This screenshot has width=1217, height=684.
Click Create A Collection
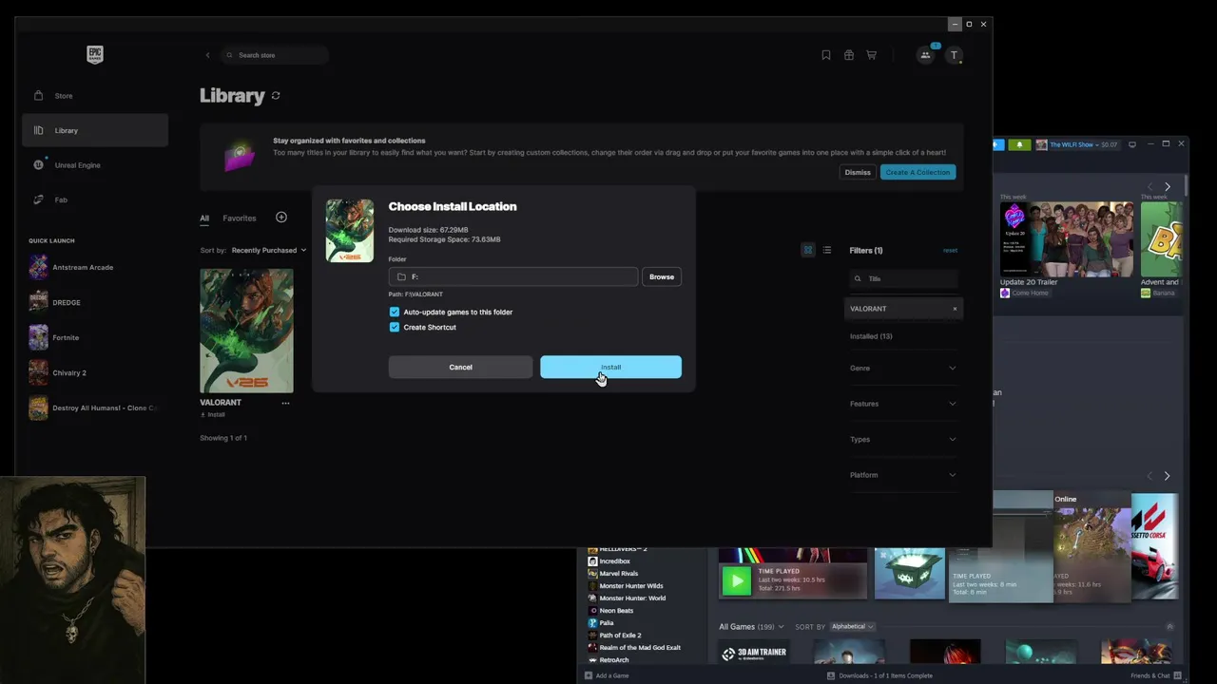918,172
